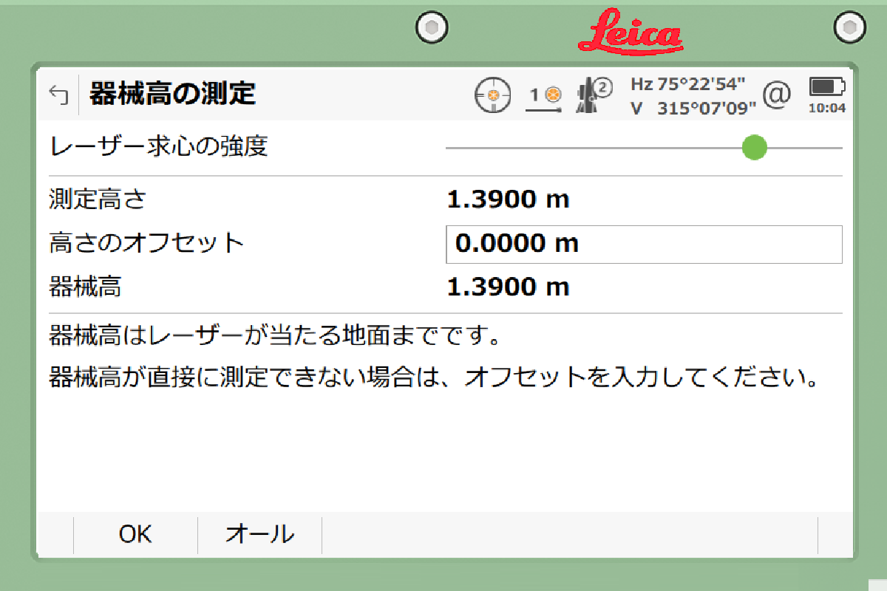This screenshot has width=887, height=591.
Task: Check the battery level icon
Action: pos(826,88)
